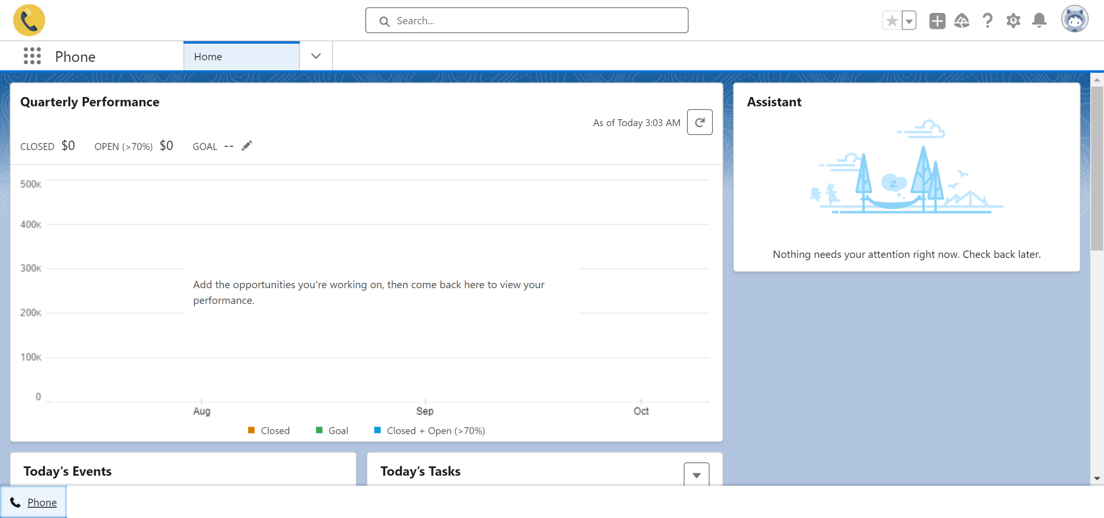Click the scrollbar down arrow
The width and height of the screenshot is (1104, 518).
(x=1097, y=479)
